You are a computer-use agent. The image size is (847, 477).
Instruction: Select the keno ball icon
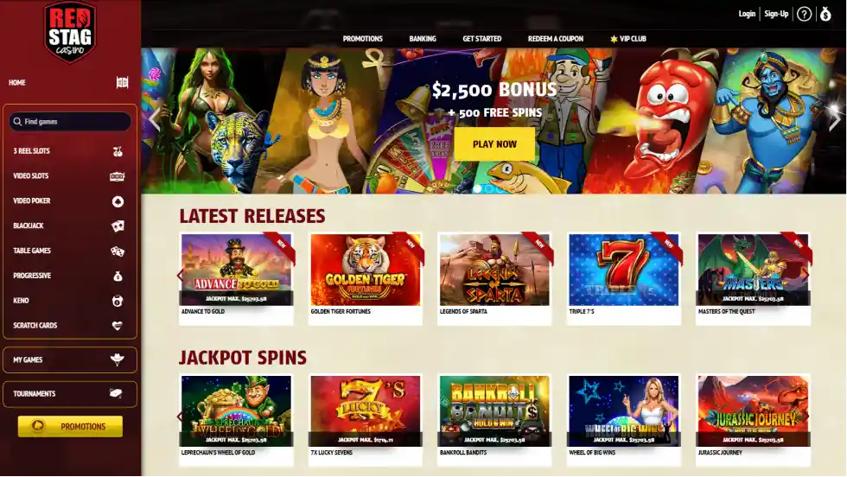[x=118, y=301]
